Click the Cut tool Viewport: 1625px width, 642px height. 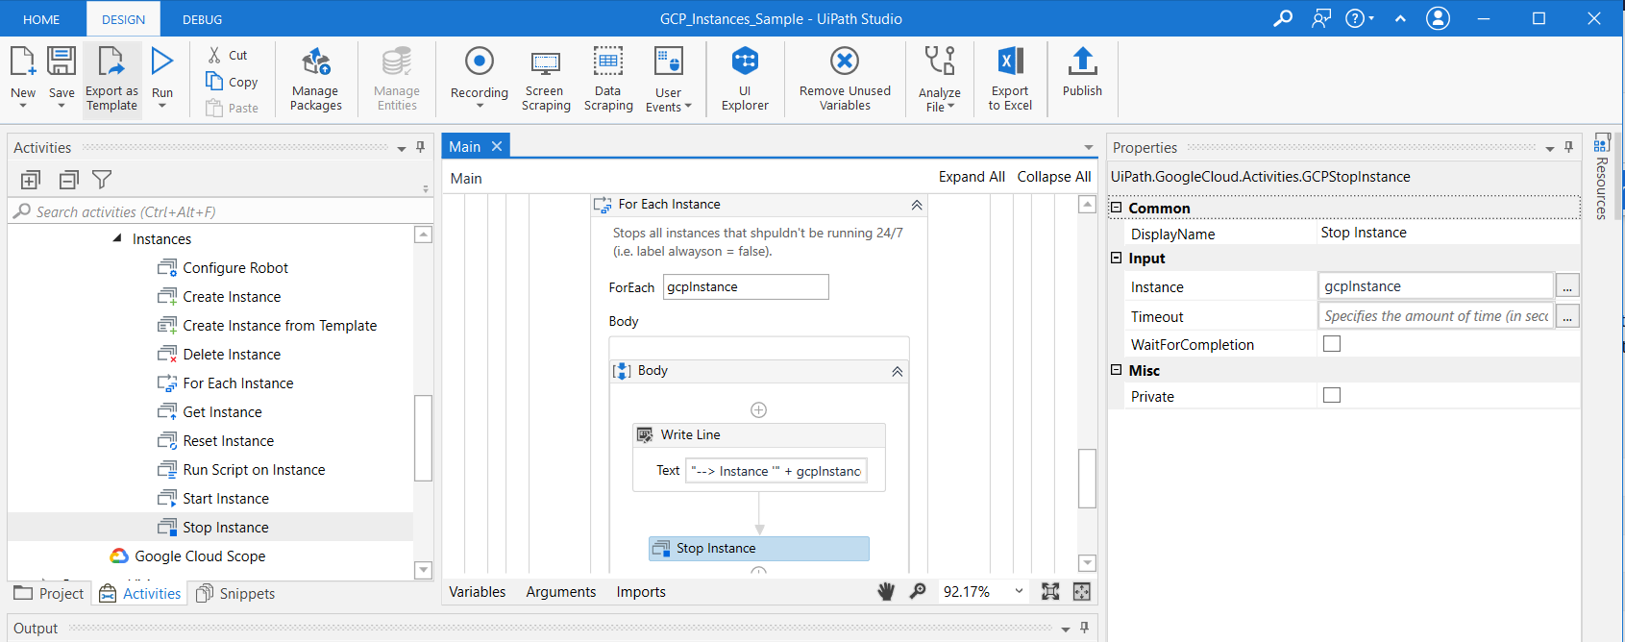tap(229, 56)
